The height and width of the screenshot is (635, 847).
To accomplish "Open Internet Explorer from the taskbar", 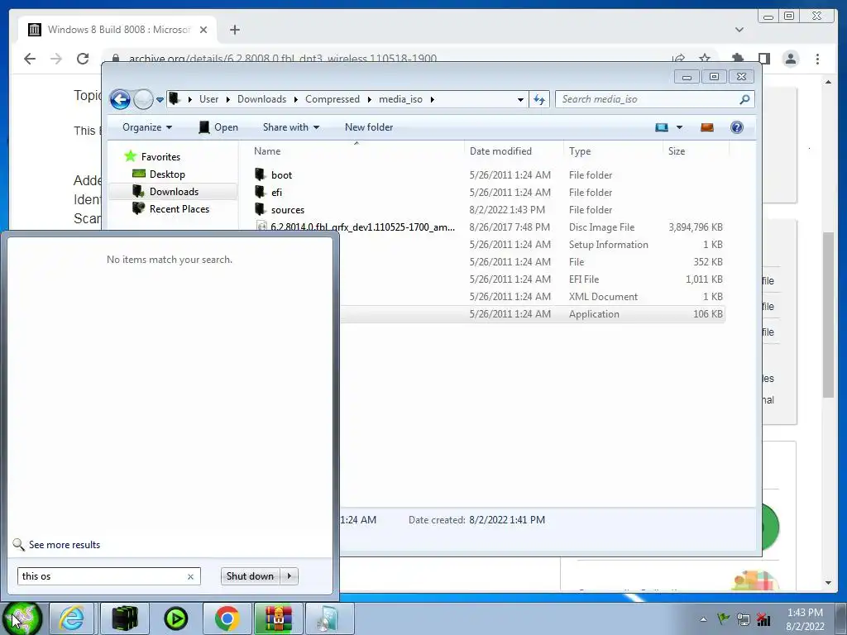I will pos(72,618).
